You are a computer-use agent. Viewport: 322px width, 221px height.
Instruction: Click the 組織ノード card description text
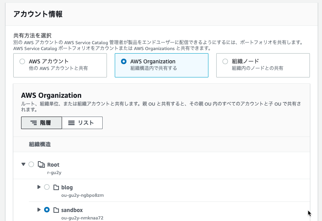pyautogui.click(x=258, y=68)
